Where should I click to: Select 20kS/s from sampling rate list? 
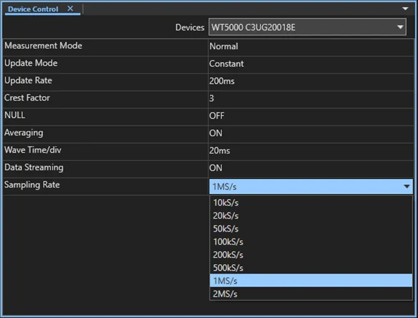311,216
